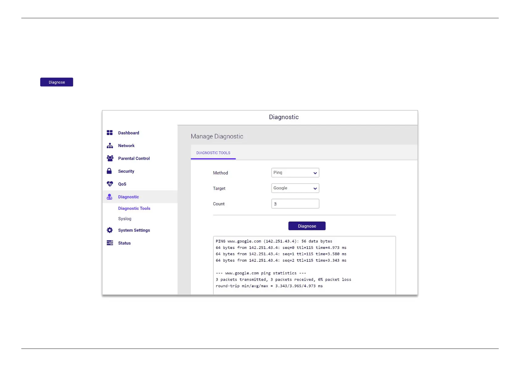This screenshot has height=368, width=520.
Task: Click the Diagnose button under the form
Action: pyautogui.click(x=307, y=226)
